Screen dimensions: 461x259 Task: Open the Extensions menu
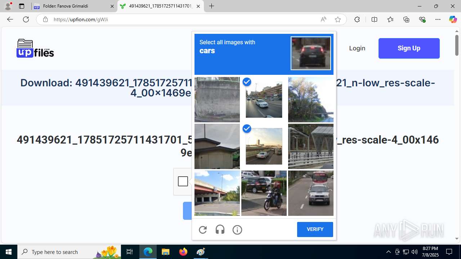357,19
